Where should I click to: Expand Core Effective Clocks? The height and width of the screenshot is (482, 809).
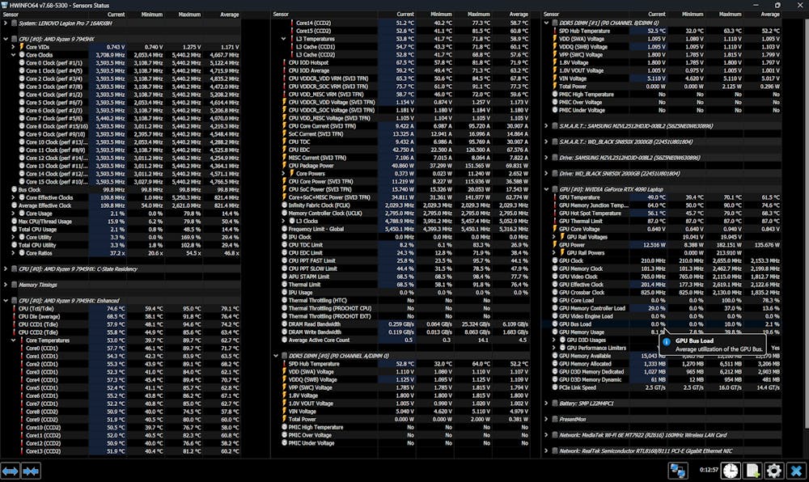tap(14, 197)
